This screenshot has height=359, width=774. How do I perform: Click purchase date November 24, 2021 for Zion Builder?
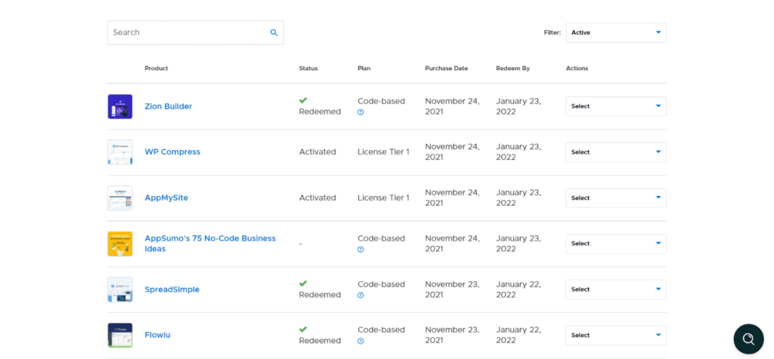452,106
